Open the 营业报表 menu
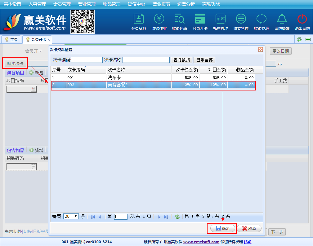The image size is (313, 246). point(161,4)
